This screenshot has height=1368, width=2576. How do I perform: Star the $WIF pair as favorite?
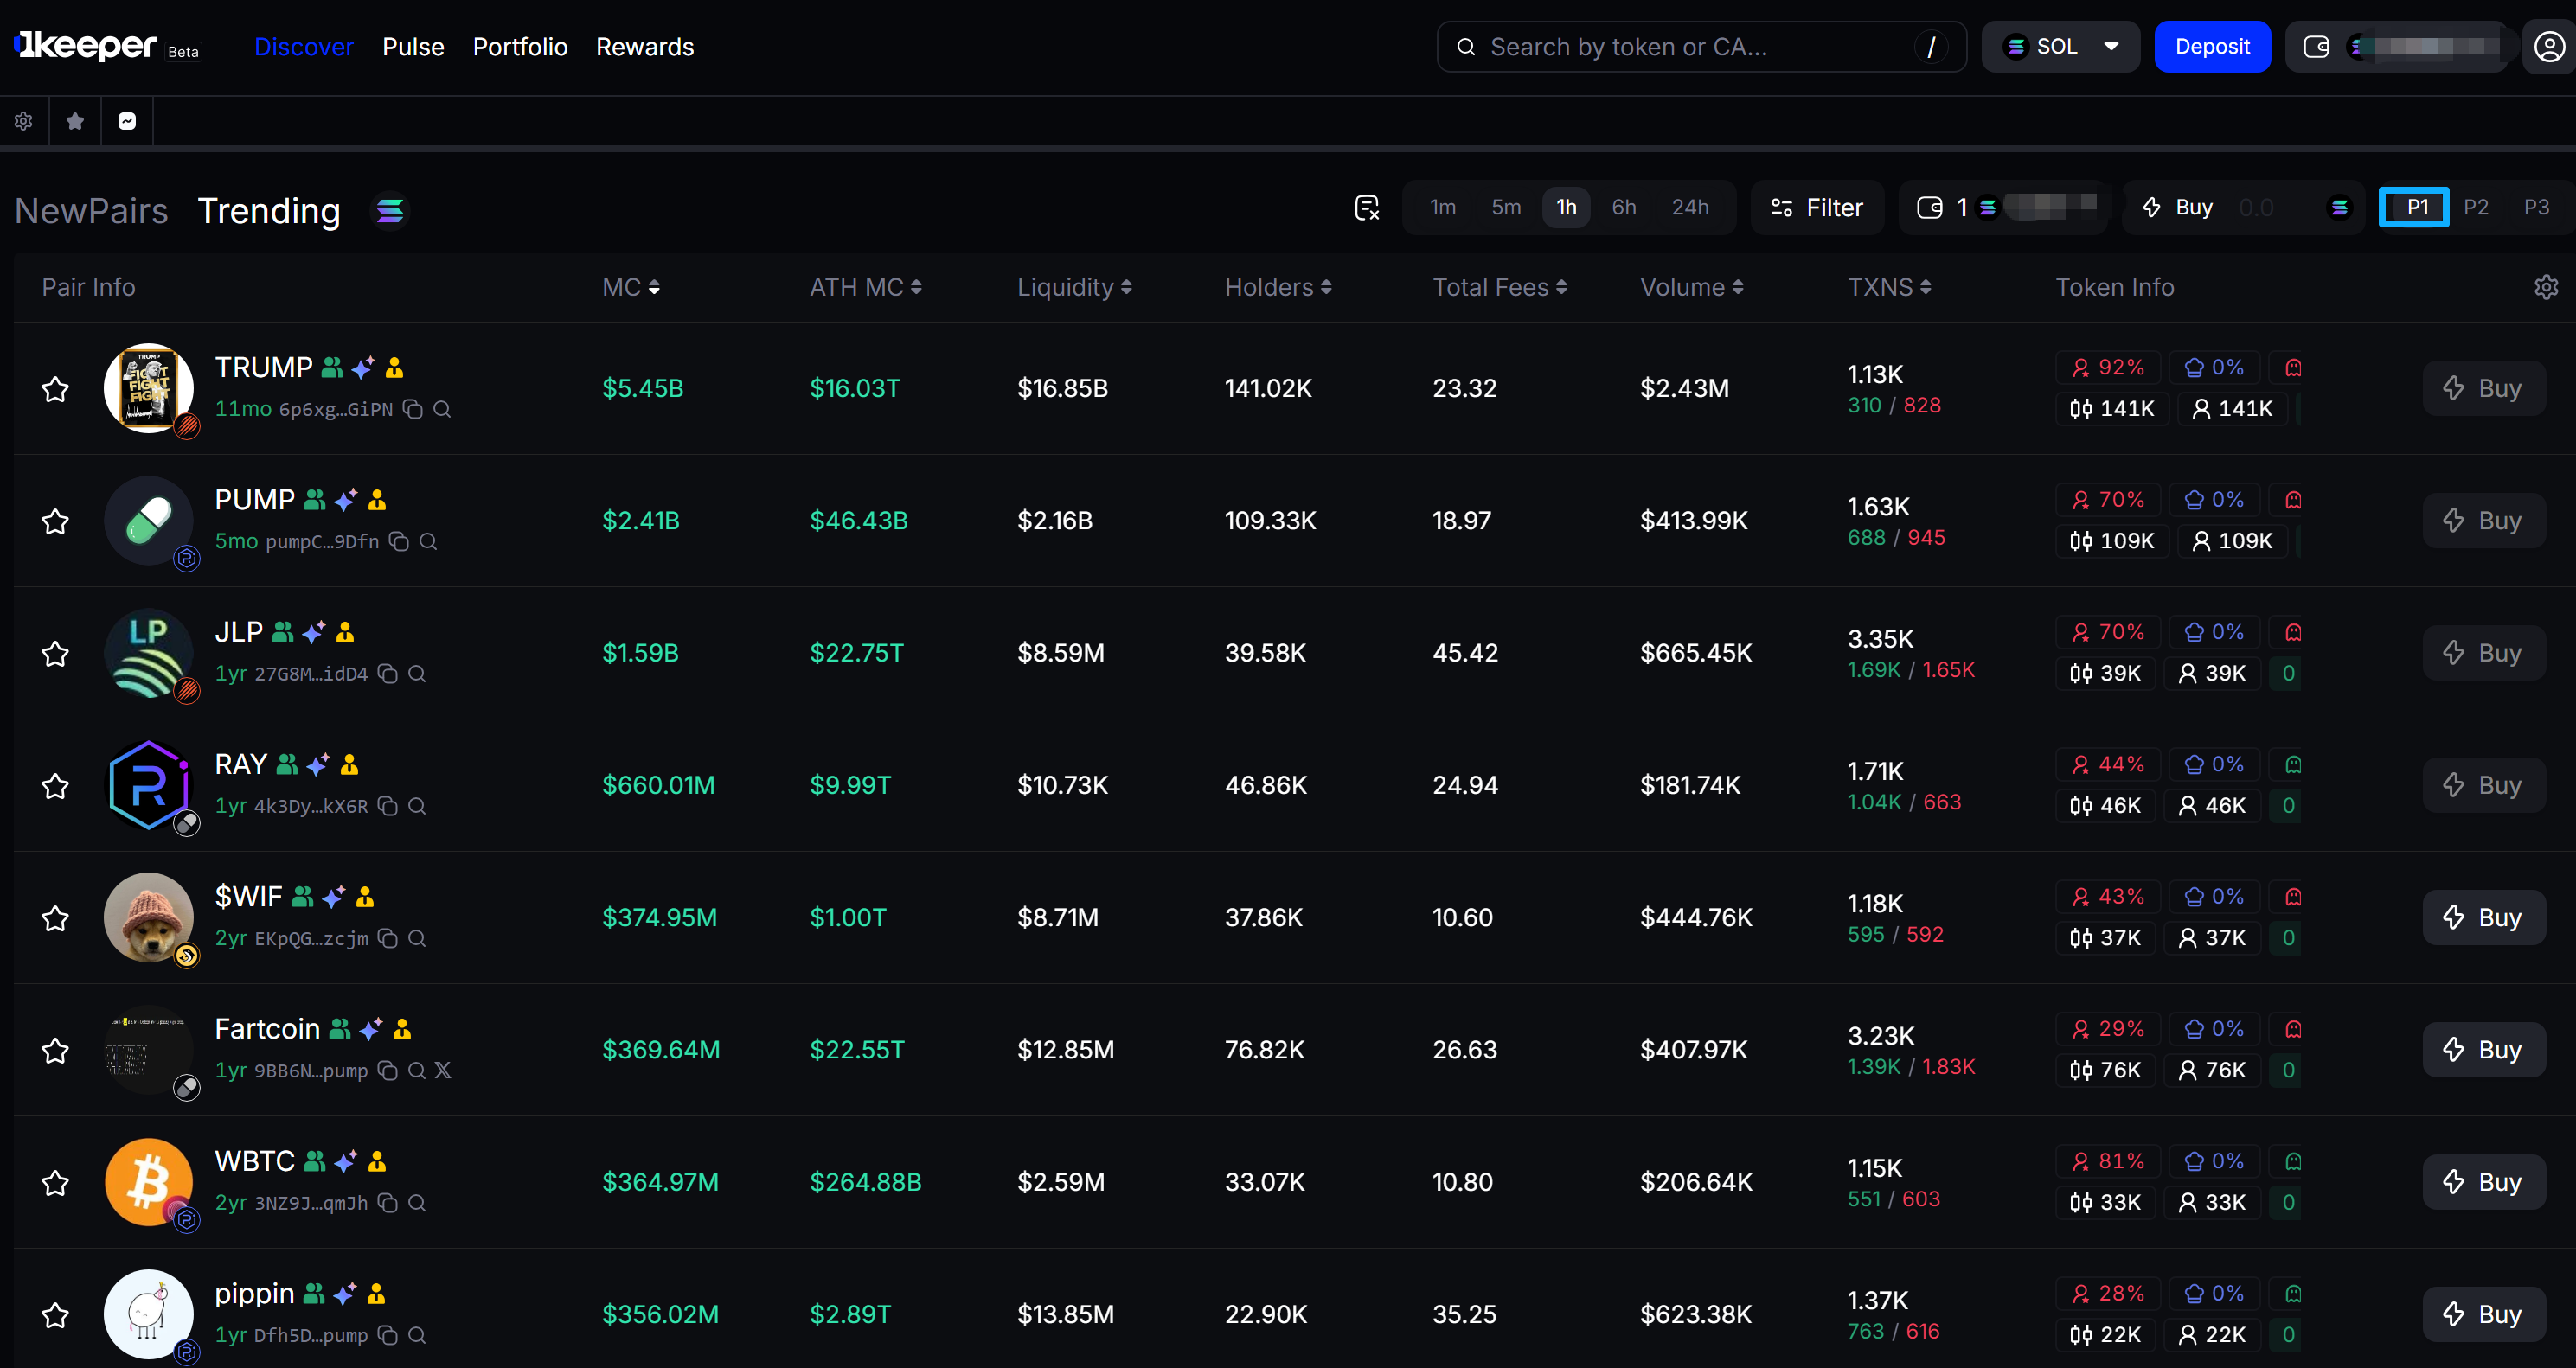pos(56,918)
